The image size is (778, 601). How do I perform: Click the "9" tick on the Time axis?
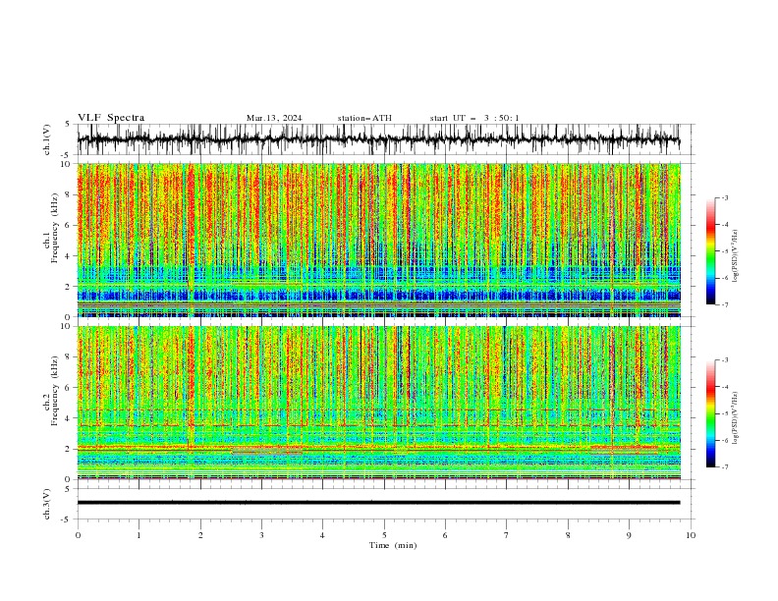click(x=629, y=535)
